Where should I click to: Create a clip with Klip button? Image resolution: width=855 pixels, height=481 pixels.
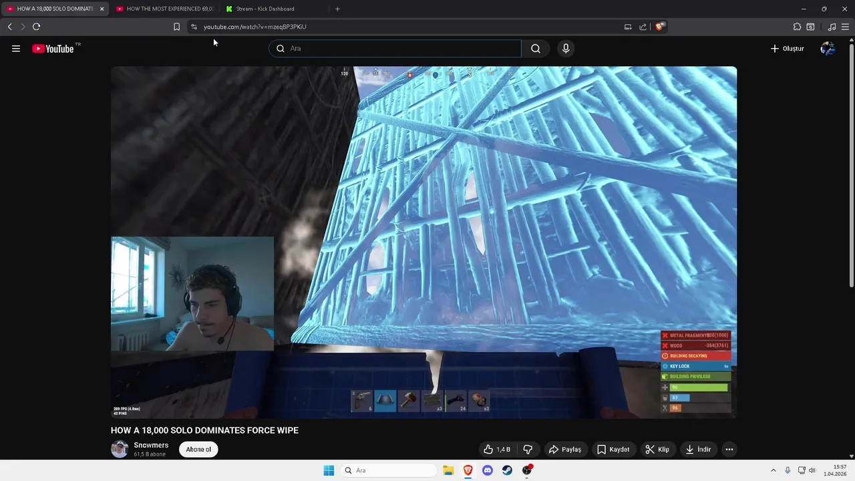tap(657, 450)
